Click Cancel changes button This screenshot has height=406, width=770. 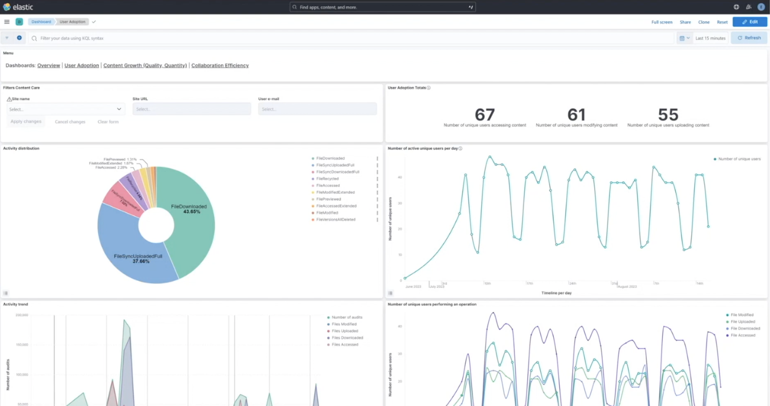(70, 122)
